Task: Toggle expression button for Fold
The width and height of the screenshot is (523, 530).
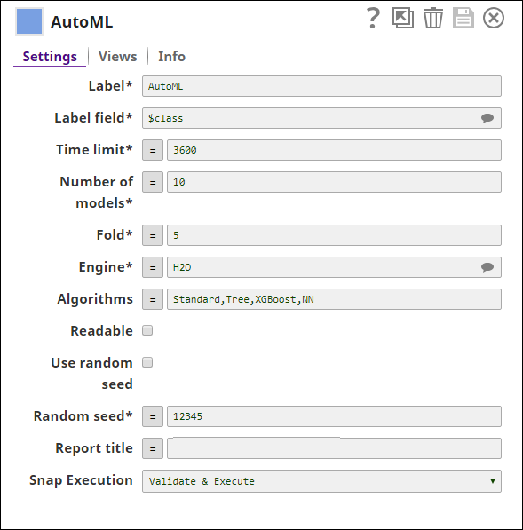Action: click(153, 235)
